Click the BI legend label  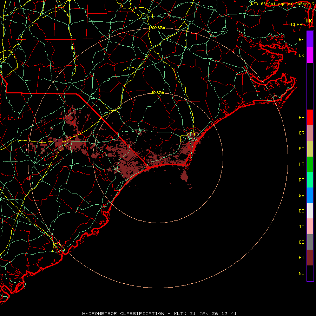click(302, 258)
